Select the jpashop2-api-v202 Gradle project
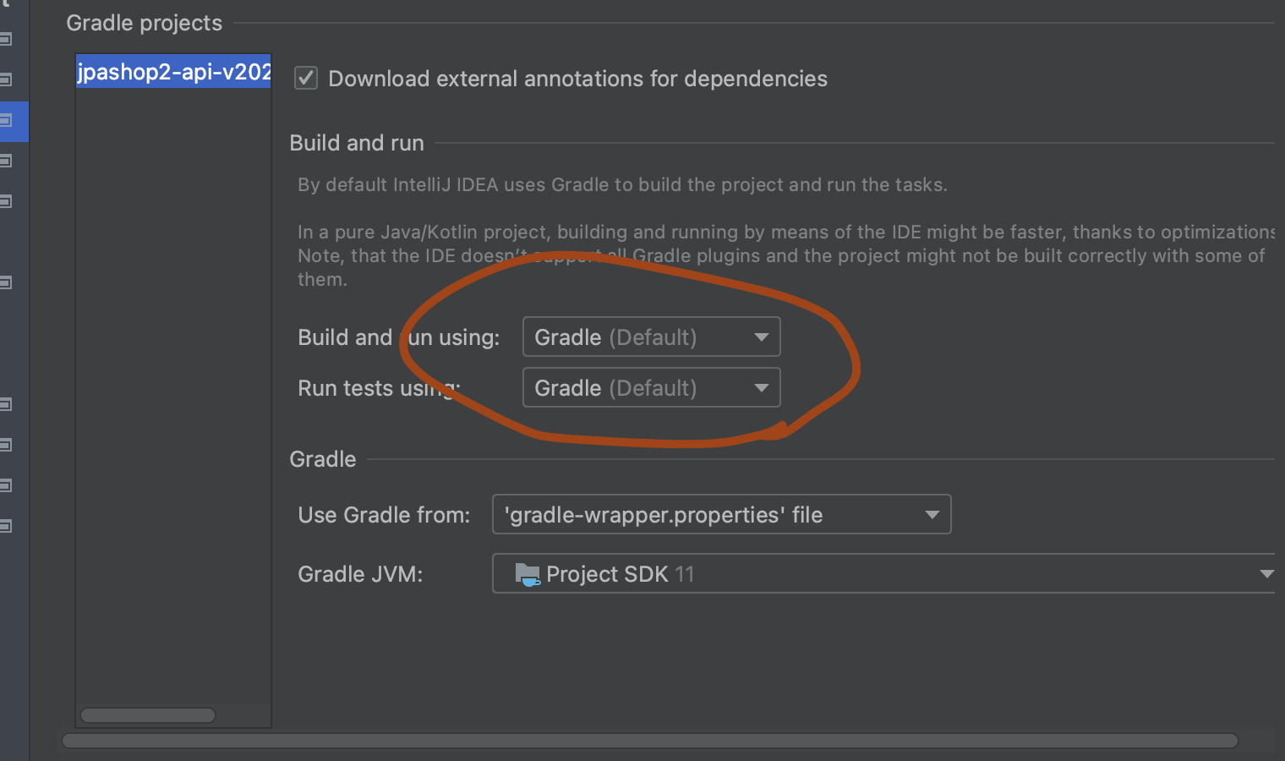The height and width of the screenshot is (761, 1285). tap(173, 72)
